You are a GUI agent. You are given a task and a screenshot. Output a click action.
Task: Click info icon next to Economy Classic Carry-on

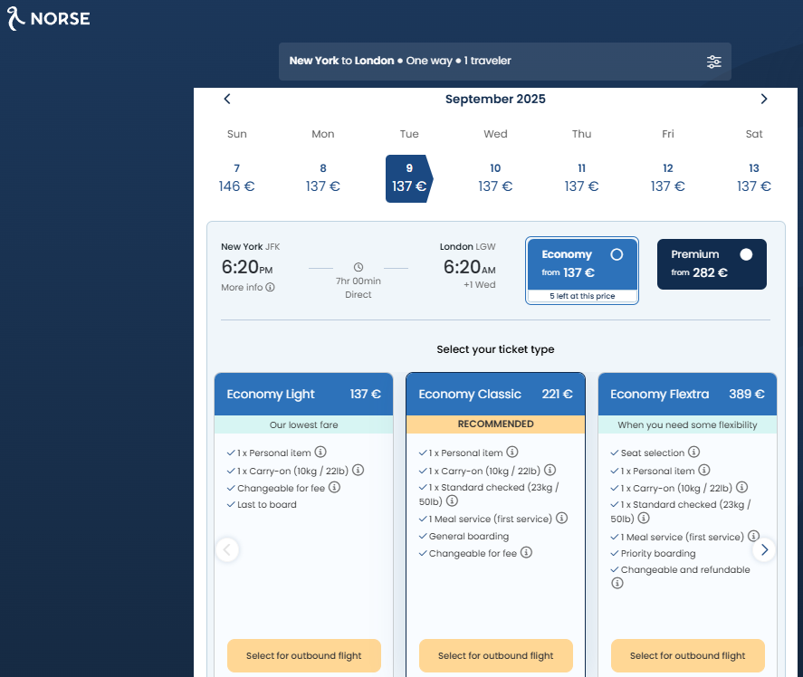[x=550, y=470]
